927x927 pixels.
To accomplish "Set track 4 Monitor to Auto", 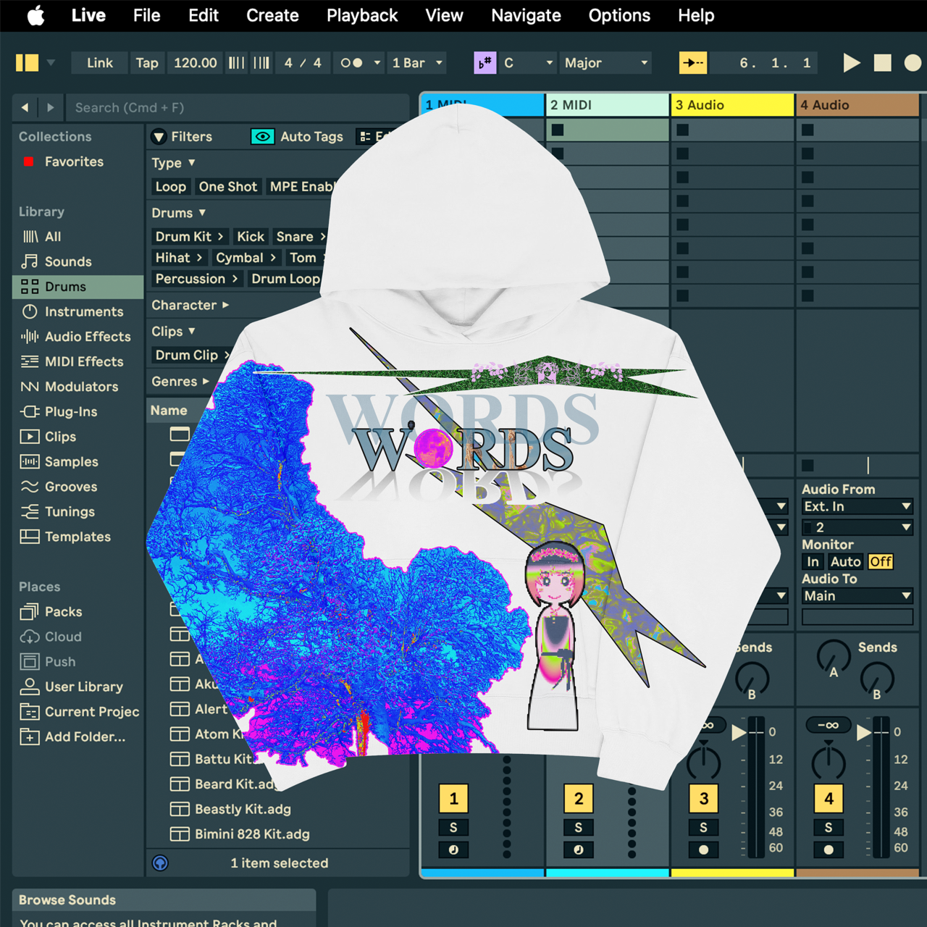I will point(846,562).
